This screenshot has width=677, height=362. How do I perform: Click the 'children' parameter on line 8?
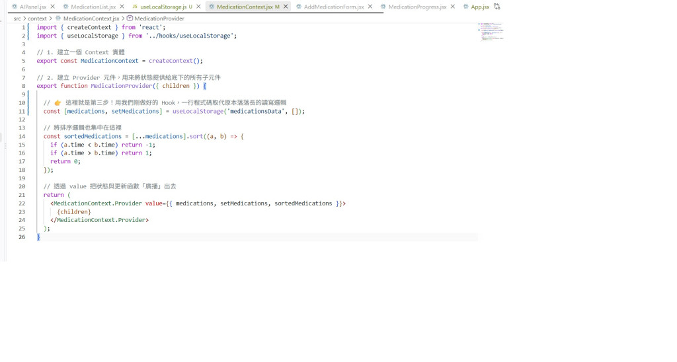point(176,86)
